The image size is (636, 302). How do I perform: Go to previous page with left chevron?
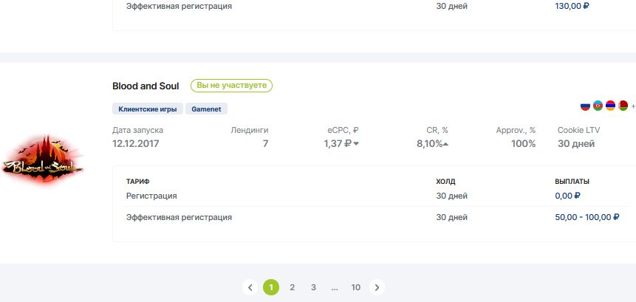tap(250, 287)
